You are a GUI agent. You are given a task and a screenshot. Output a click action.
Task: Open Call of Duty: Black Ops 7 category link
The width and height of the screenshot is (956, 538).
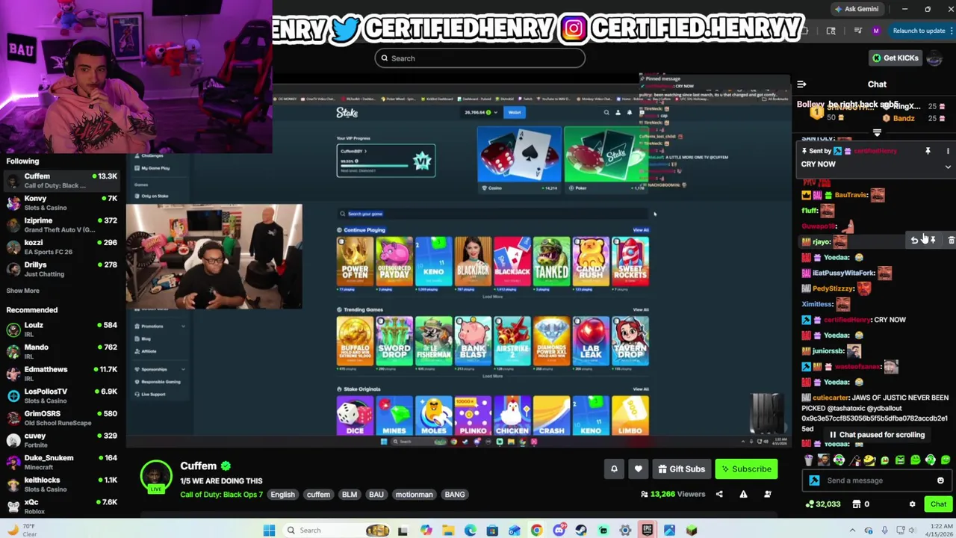(221, 494)
